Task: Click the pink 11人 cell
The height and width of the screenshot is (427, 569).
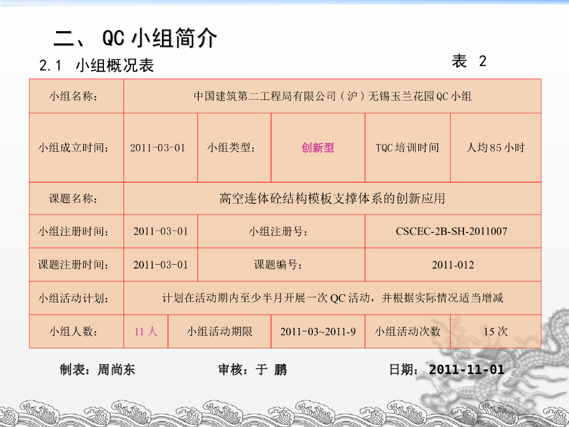Action: click(146, 331)
